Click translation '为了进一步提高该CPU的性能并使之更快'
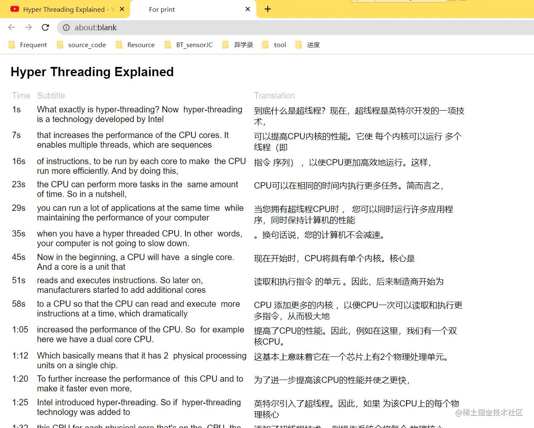 click(332, 380)
